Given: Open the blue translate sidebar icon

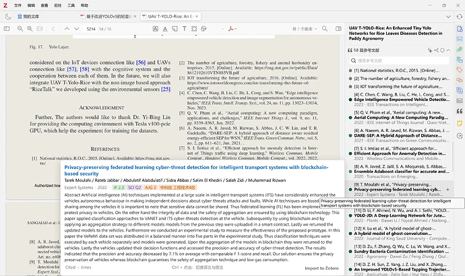Looking at the screenshot, I should [x=460, y=90].
